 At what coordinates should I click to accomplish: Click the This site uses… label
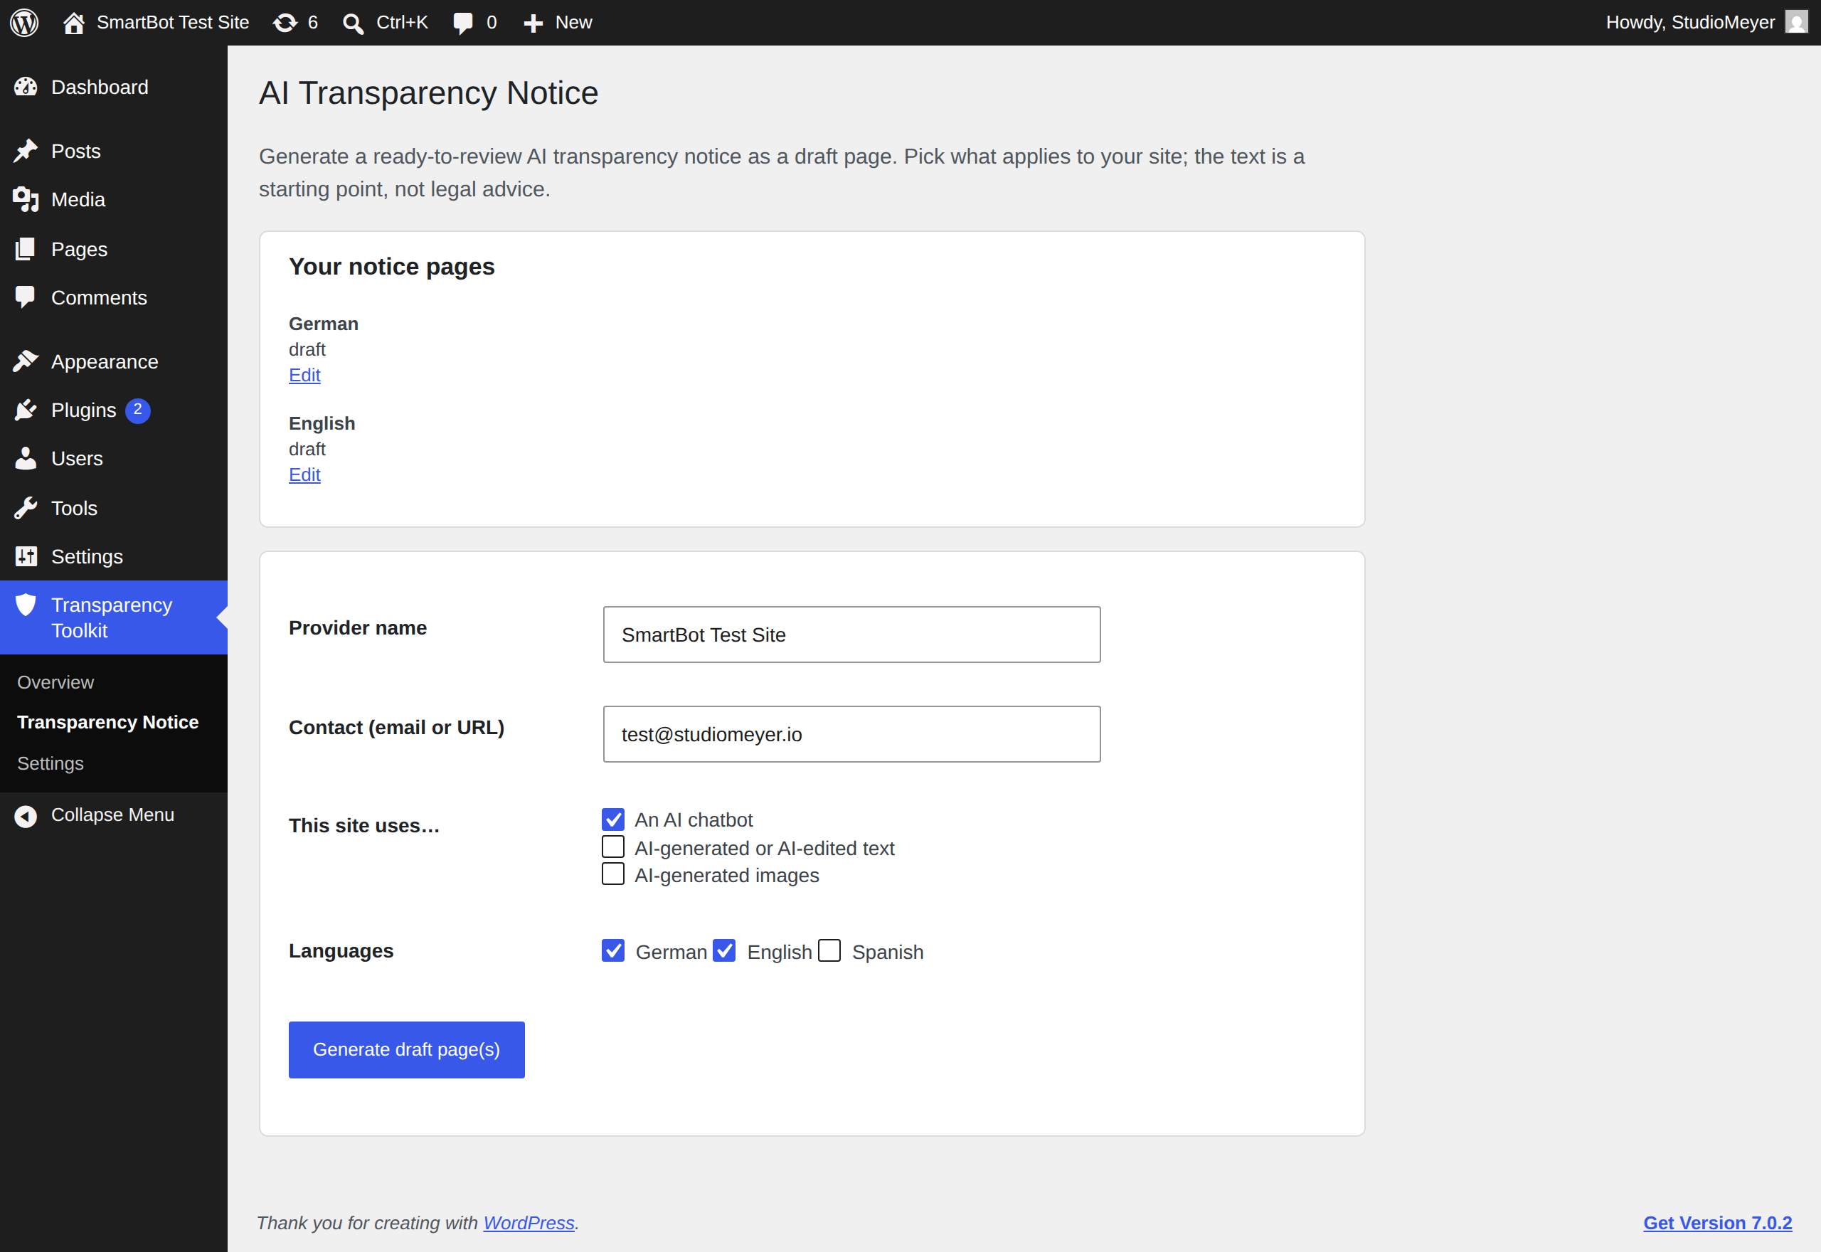364,826
